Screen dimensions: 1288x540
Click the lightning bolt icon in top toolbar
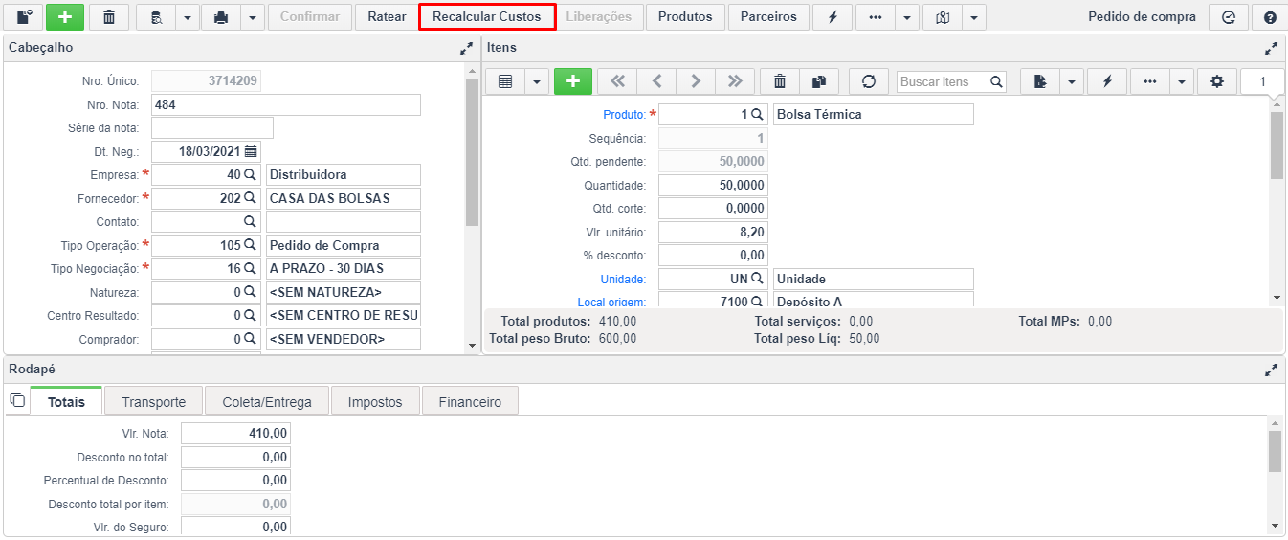coord(833,17)
